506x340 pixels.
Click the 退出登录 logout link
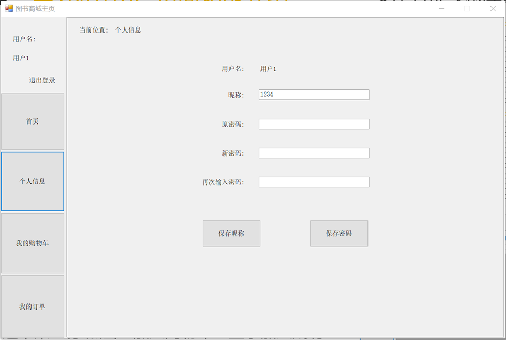point(42,80)
